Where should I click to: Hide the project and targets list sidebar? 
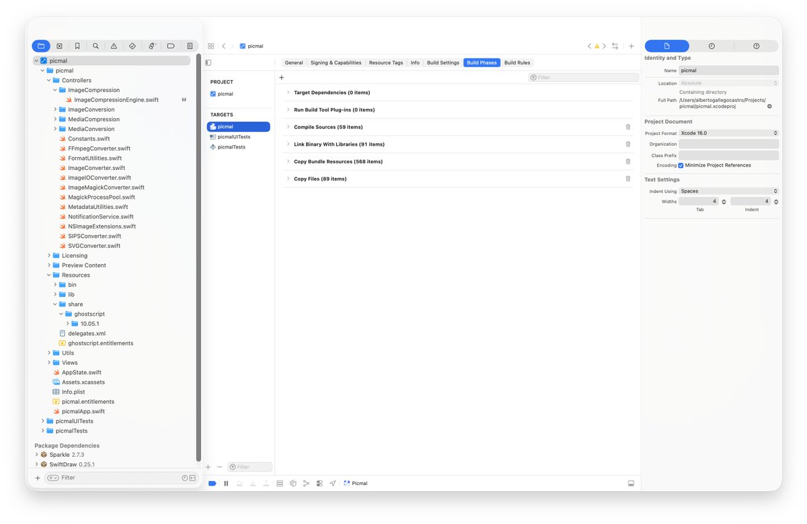coord(208,62)
